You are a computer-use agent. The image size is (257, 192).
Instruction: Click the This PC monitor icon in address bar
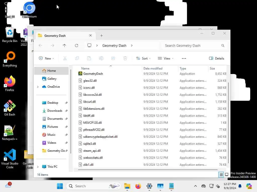89,45
